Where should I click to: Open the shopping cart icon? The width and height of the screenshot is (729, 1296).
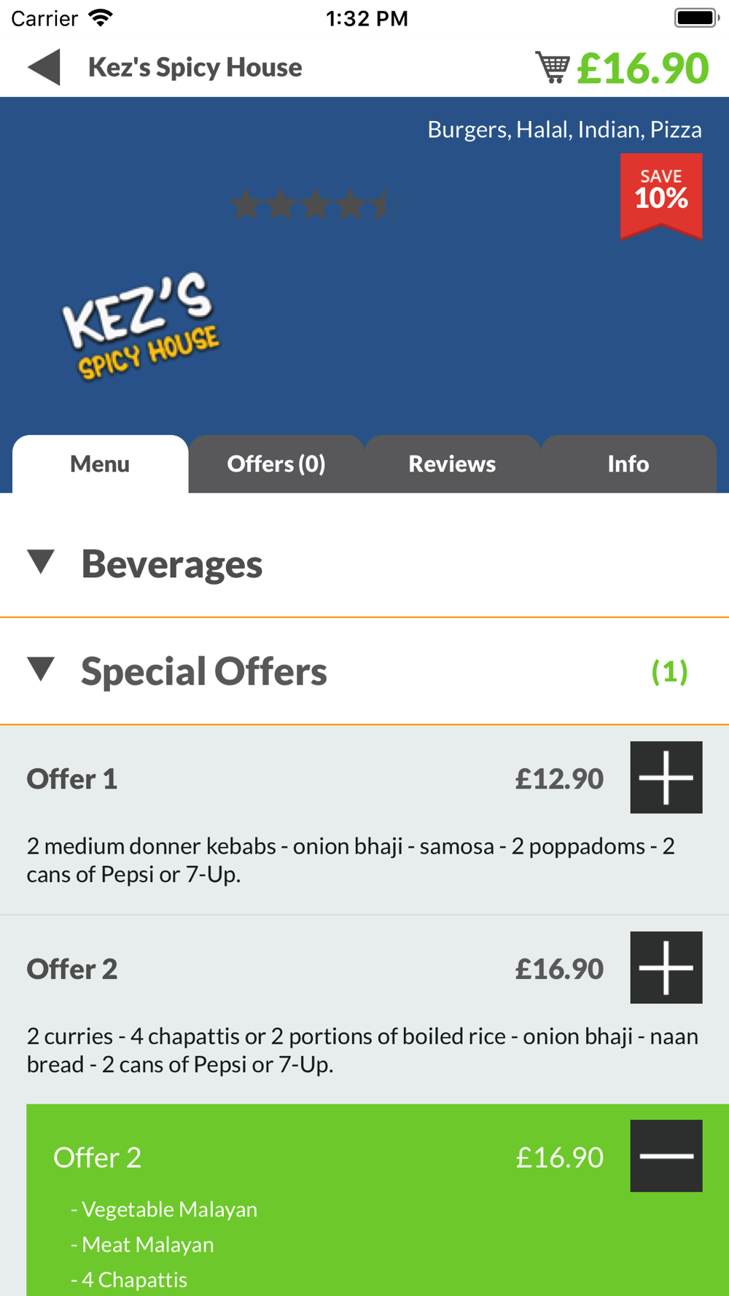click(x=553, y=67)
